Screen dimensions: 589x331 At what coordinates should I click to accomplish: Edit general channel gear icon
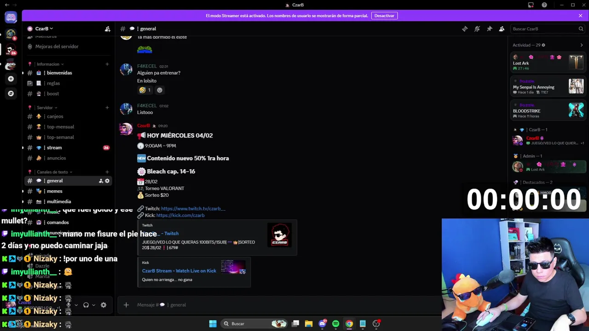[107, 181]
